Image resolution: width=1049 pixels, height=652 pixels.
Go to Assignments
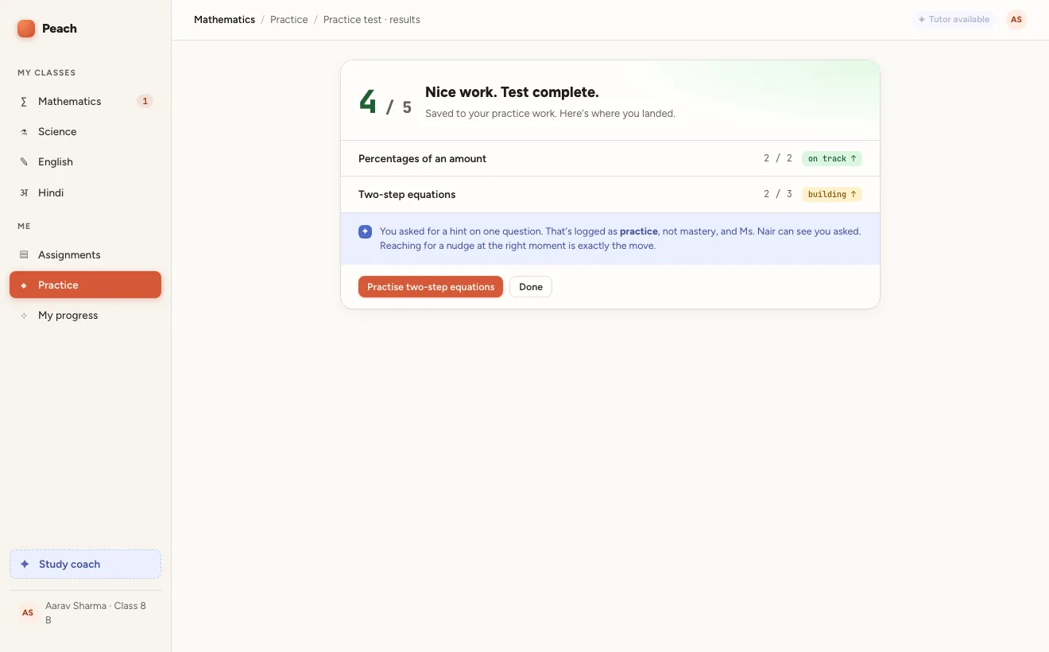pos(85,255)
